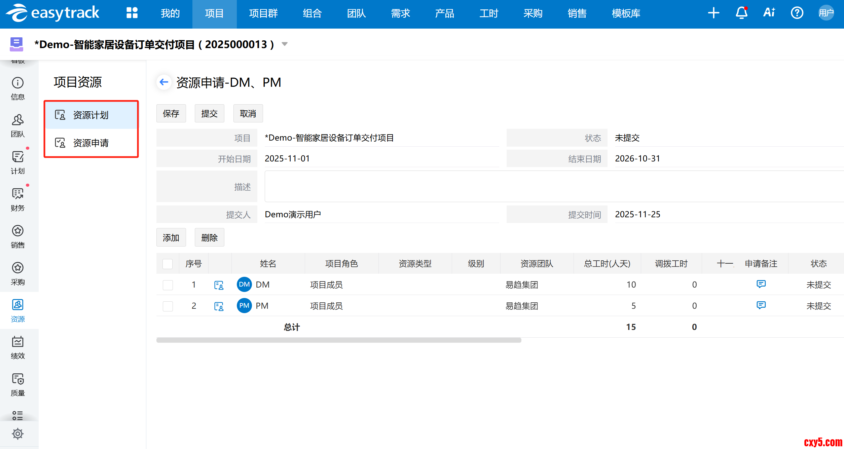Viewport: 844px width, 449px height.
Task: Open the user avatar menu
Action: coord(826,13)
